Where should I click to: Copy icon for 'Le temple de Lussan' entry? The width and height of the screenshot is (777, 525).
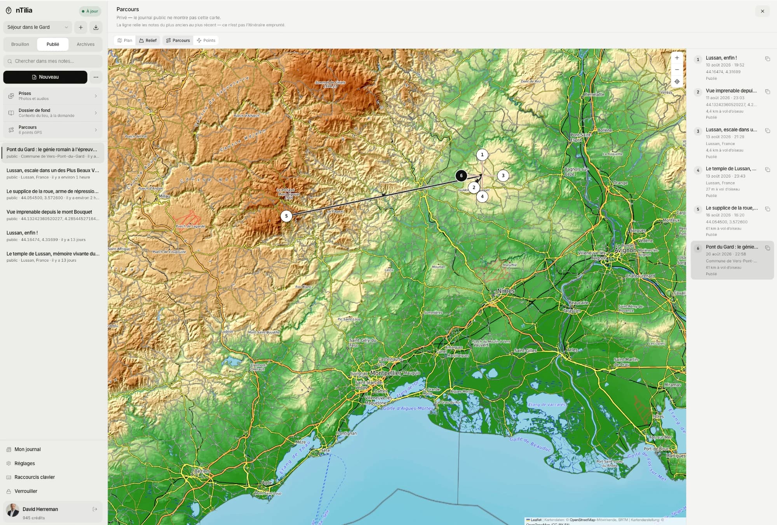tap(767, 170)
